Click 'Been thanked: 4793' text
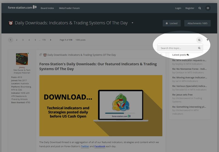Image resolution: width=219 pixels, height=152 pixels. (21, 102)
